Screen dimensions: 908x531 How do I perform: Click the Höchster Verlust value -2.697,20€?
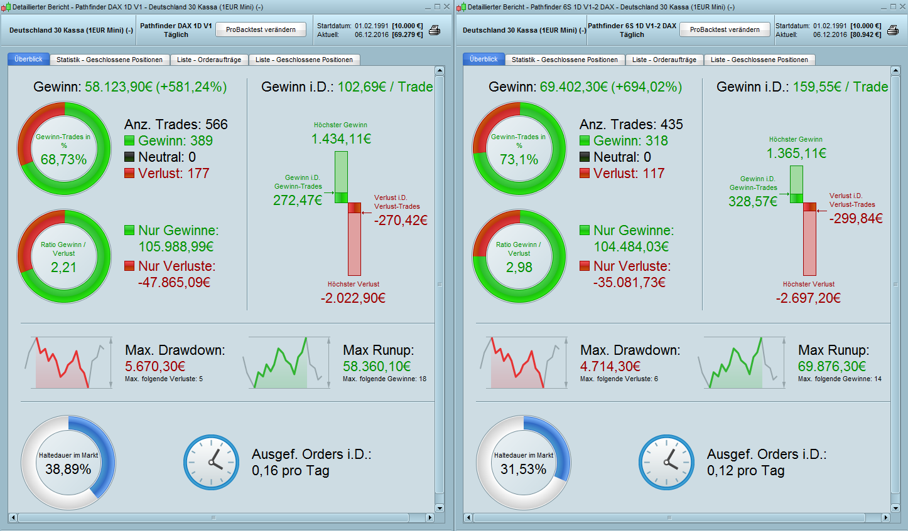click(x=808, y=298)
